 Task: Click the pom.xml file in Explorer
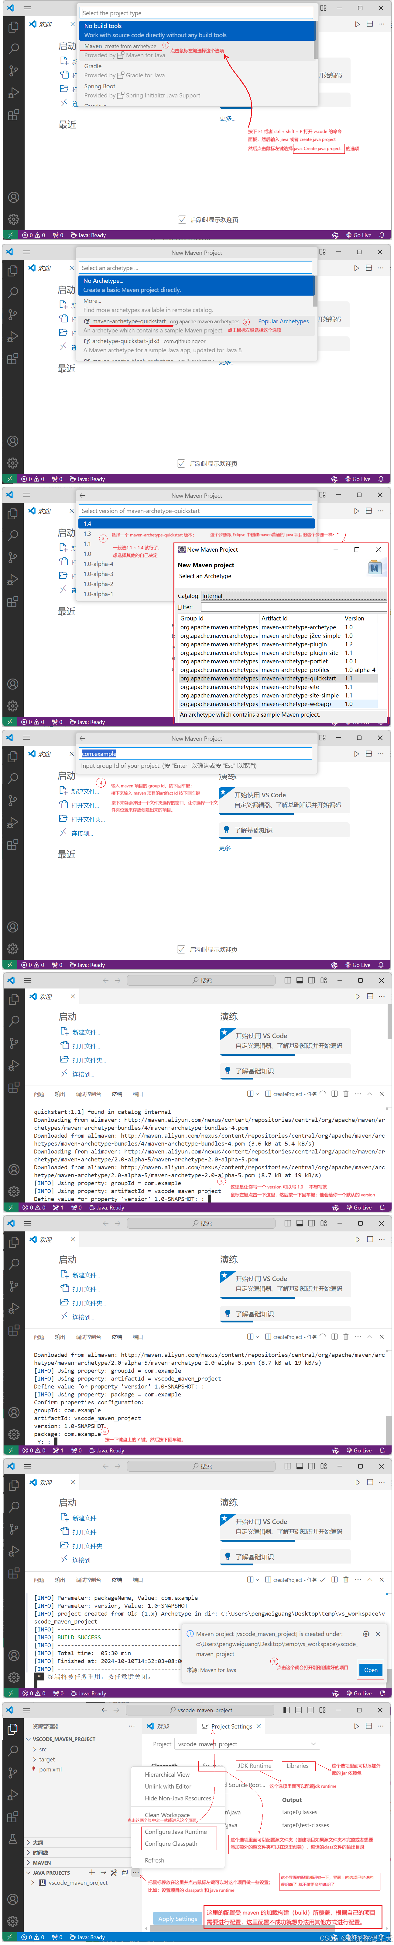click(50, 1769)
